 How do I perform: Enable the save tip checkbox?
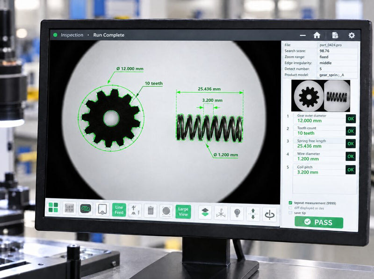(290, 213)
